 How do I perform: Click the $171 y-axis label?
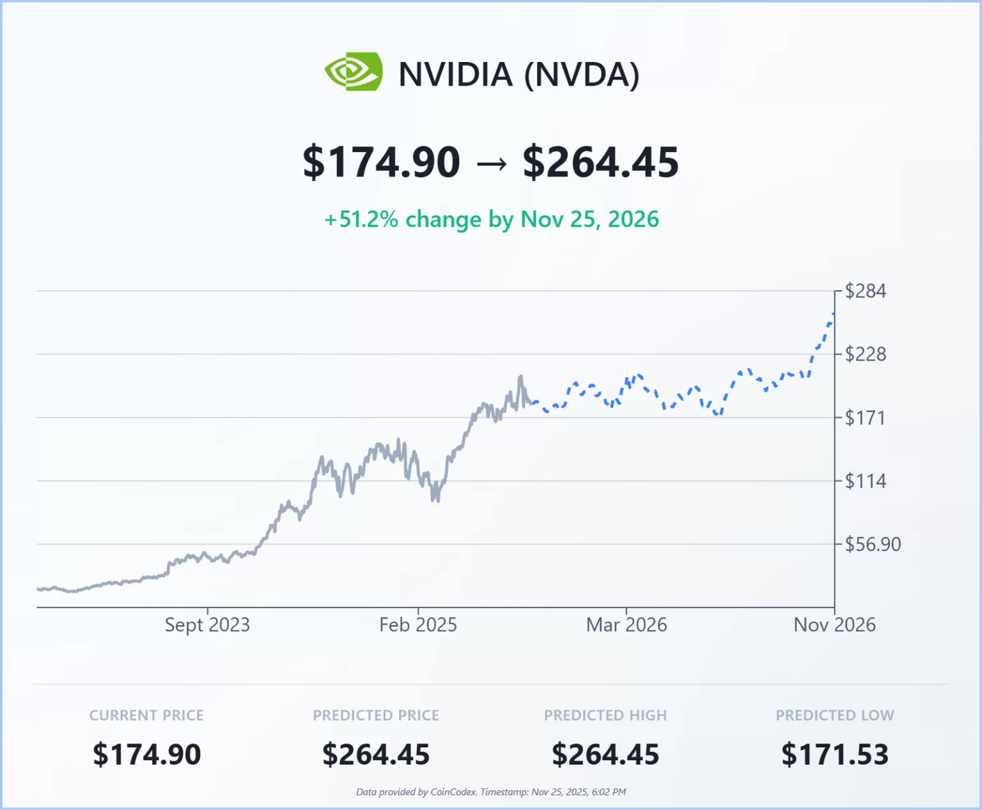click(865, 418)
